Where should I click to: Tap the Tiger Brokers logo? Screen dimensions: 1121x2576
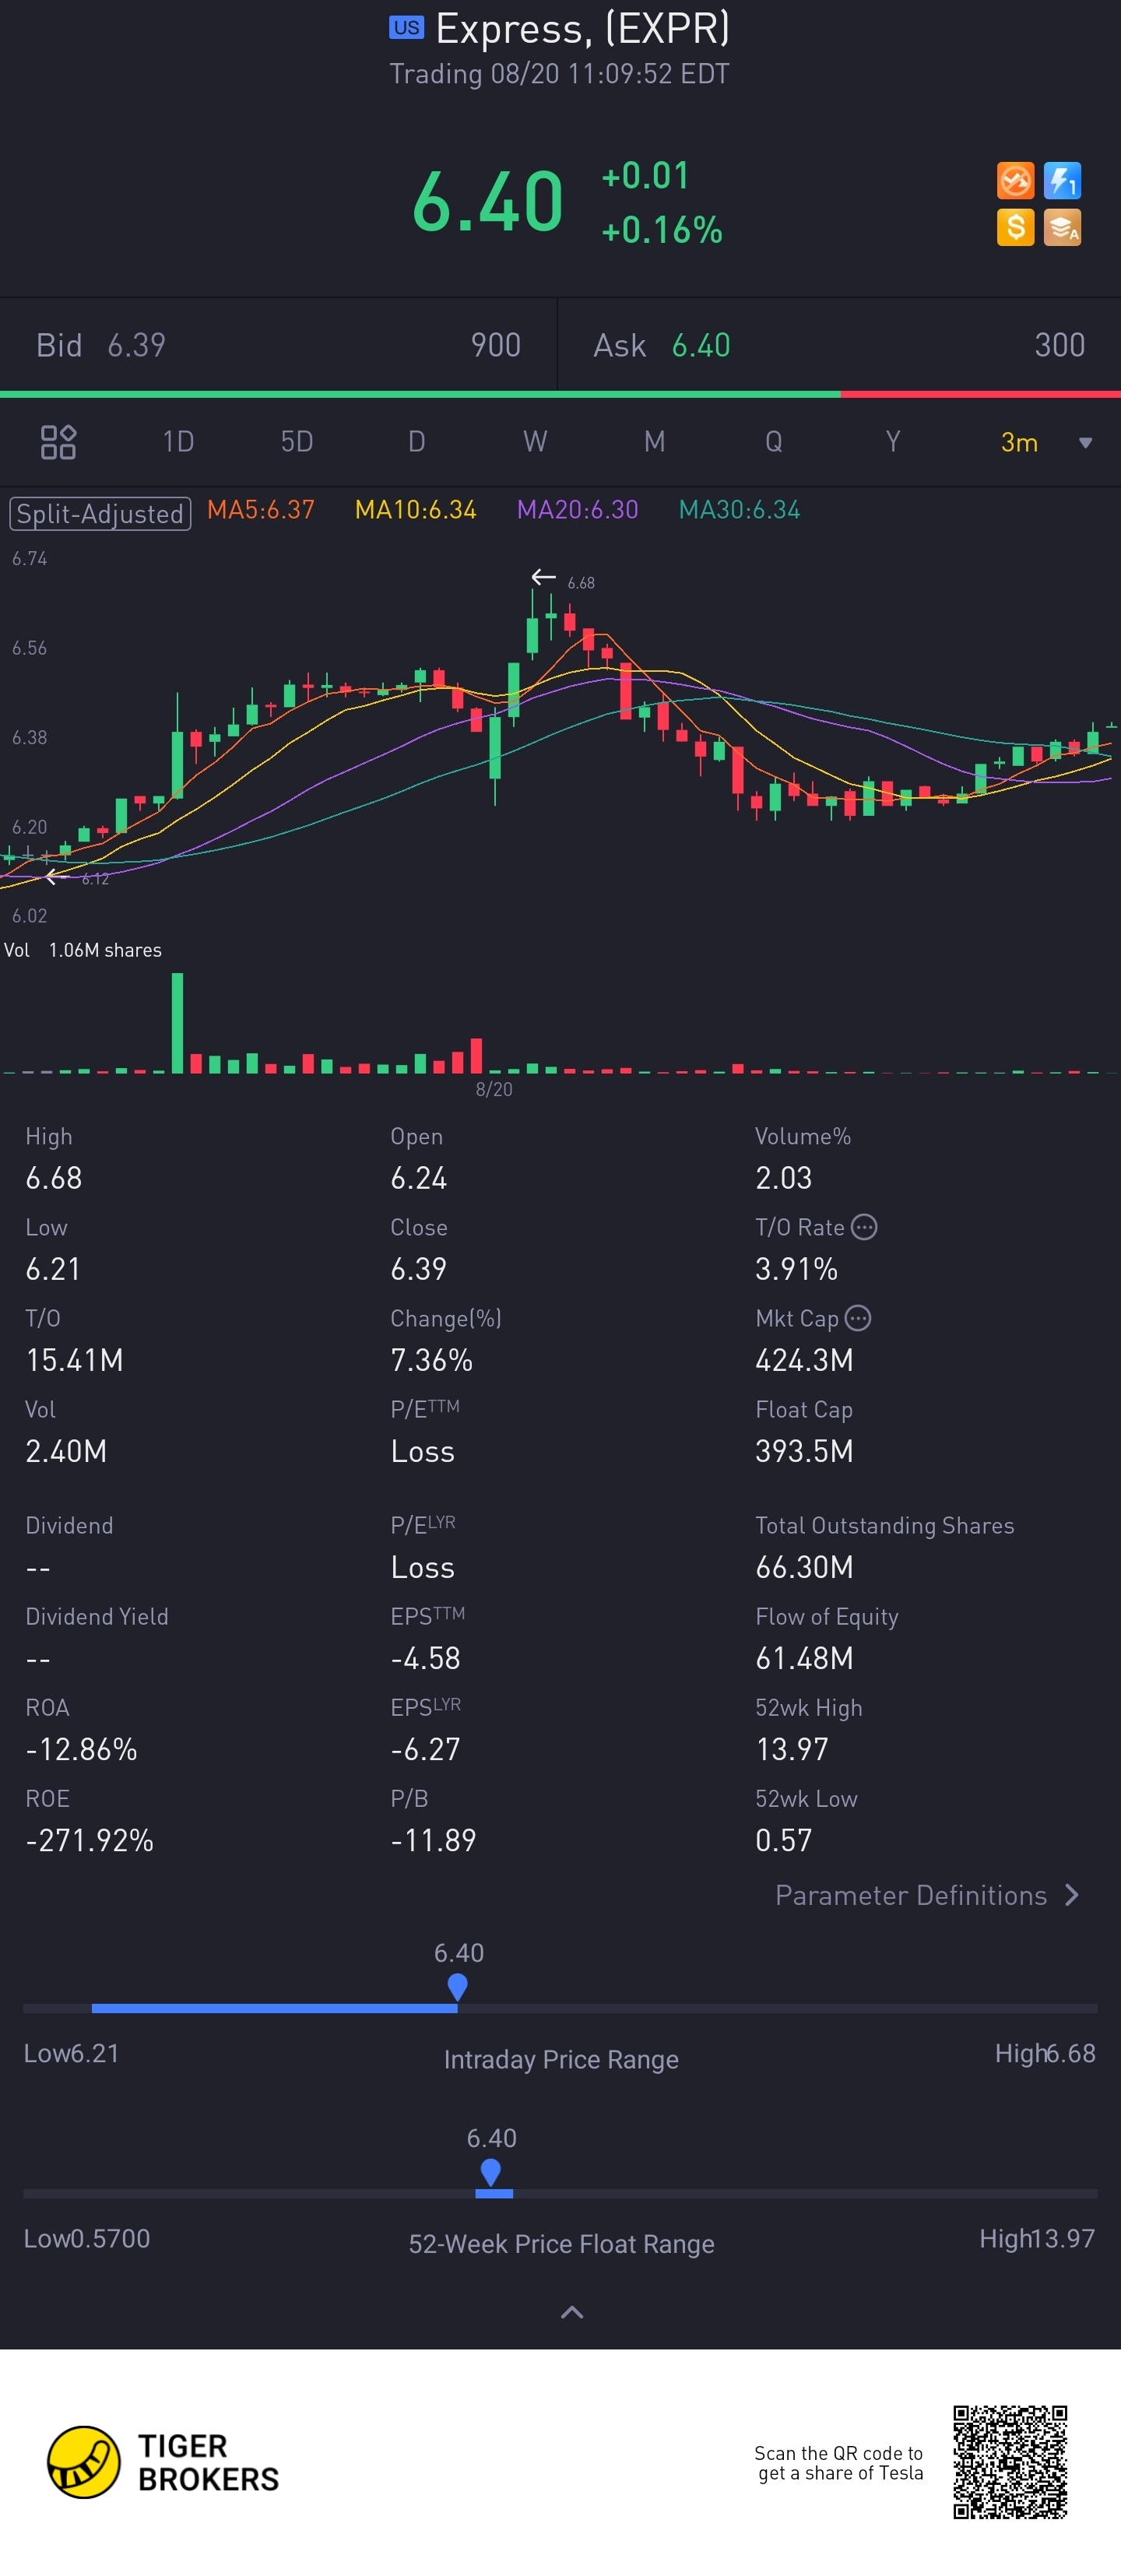click(x=162, y=2462)
